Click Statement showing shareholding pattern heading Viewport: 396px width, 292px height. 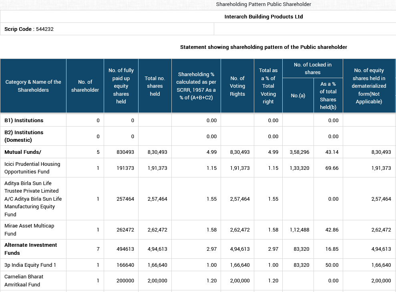pos(263,47)
